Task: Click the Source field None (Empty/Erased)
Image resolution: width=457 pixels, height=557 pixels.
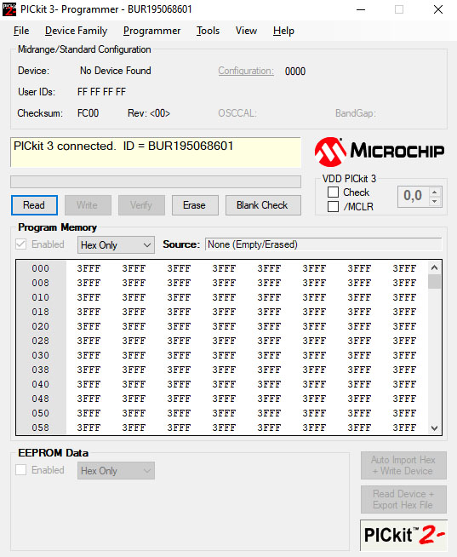Action: (x=323, y=244)
